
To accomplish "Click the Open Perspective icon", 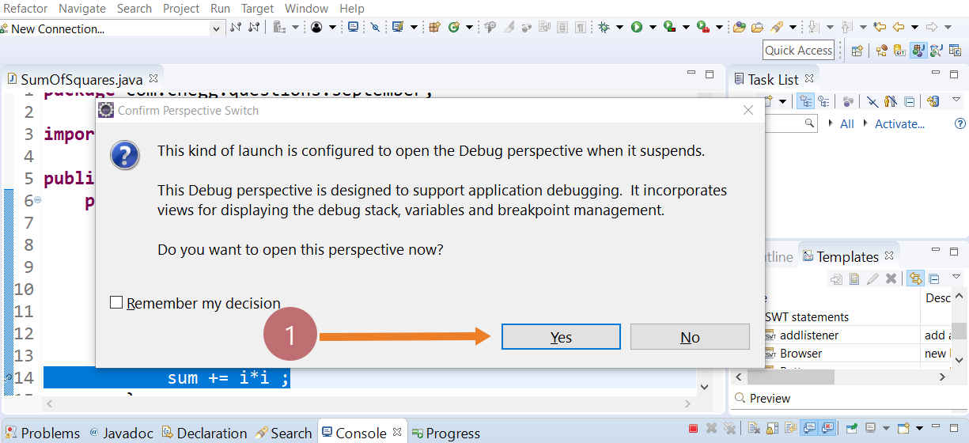I will 857,51.
